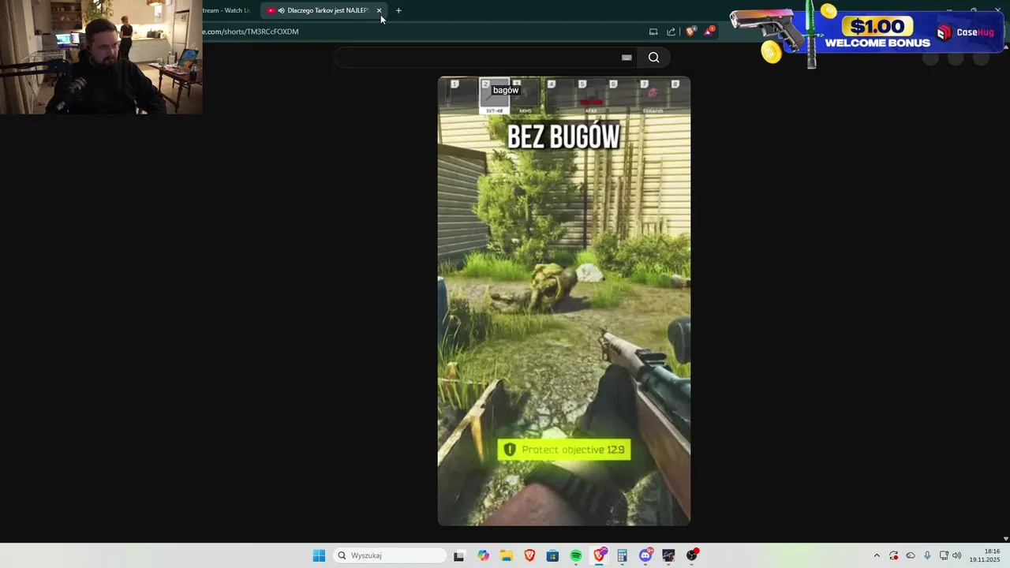Close the Dlaczego Tarkov tab
Screen dimensions: 1010x568
click(x=379, y=10)
